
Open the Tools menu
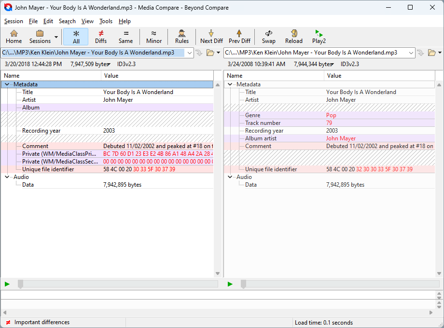coord(106,21)
